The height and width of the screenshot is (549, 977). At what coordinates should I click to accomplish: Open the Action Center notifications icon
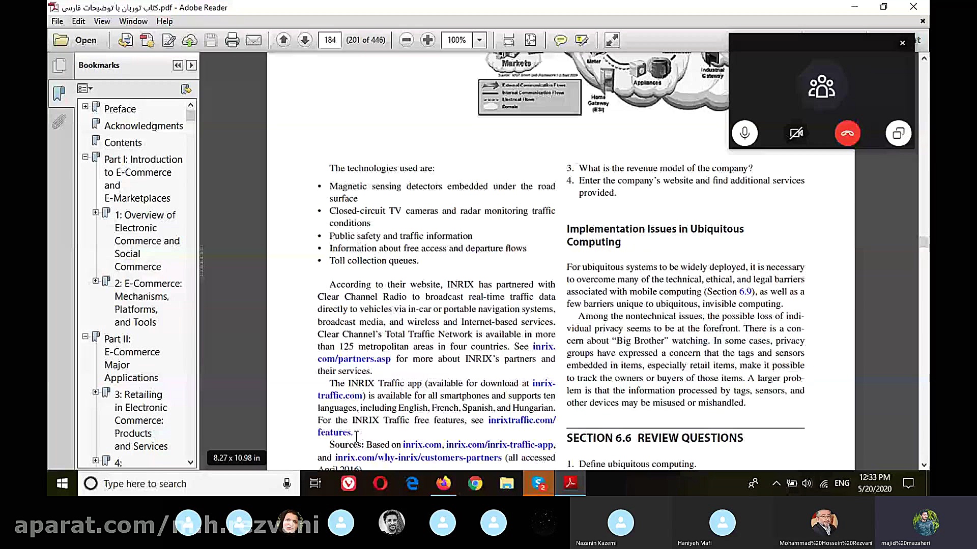point(908,483)
